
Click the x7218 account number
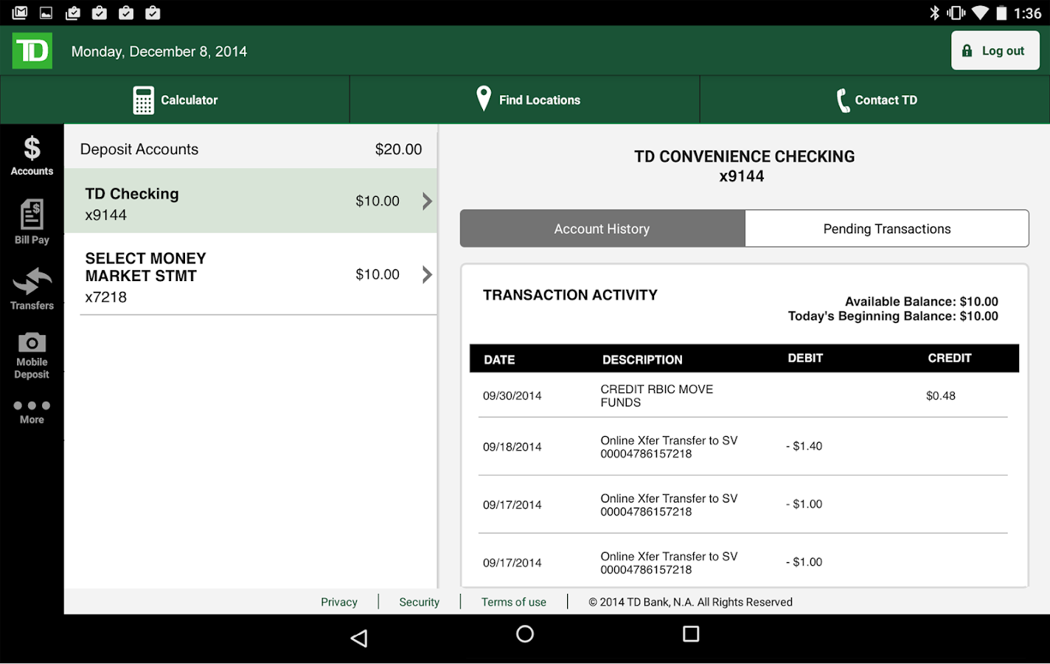pos(106,297)
